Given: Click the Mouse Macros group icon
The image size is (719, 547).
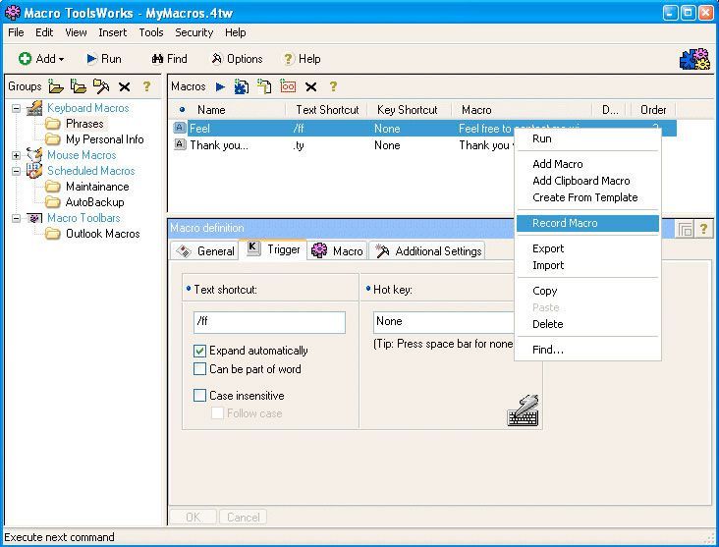Looking at the screenshot, I should [x=34, y=154].
